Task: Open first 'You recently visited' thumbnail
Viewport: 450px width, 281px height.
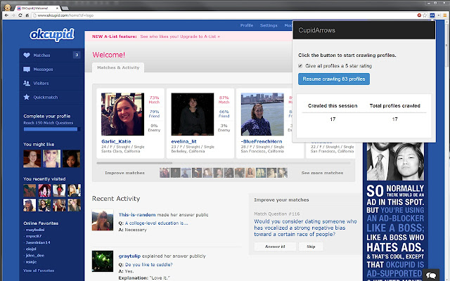Action: [x=30, y=190]
